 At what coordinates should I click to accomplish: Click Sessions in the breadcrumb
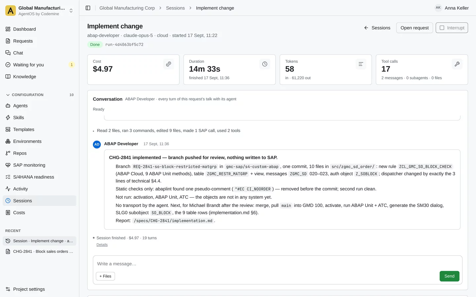(x=175, y=8)
